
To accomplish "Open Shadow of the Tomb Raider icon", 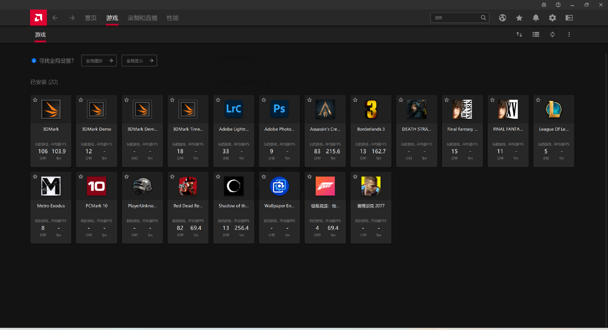I will [234, 186].
